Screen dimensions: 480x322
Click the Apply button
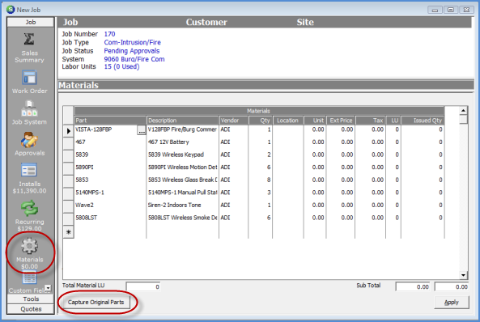tap(451, 303)
